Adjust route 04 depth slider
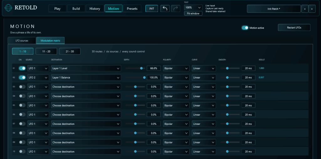Viewport: 321px width, 159px height. pos(135,96)
